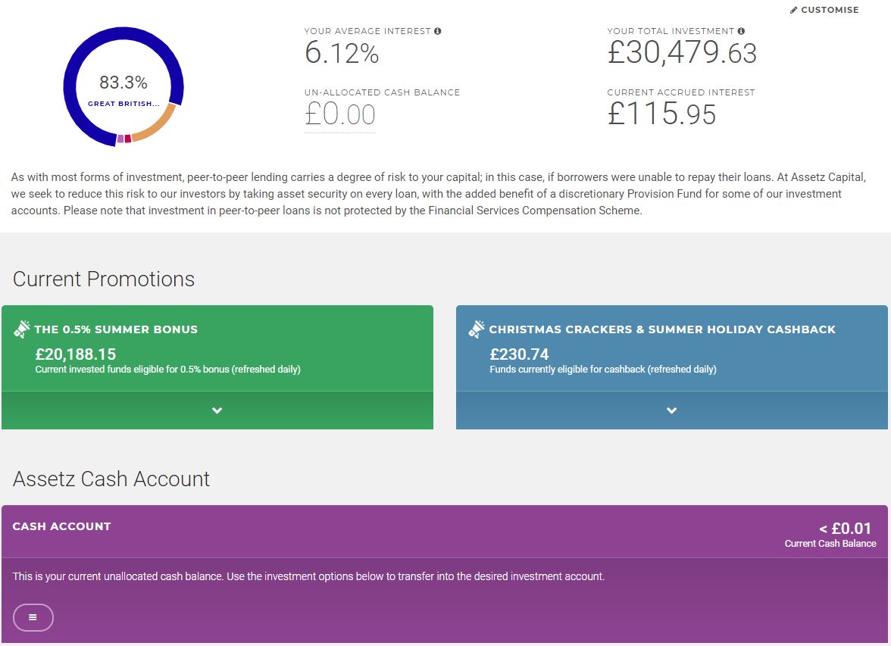Image resolution: width=891 pixels, height=646 pixels.
Task: Click info icon next to Your Average Interest
Action: coord(438,31)
